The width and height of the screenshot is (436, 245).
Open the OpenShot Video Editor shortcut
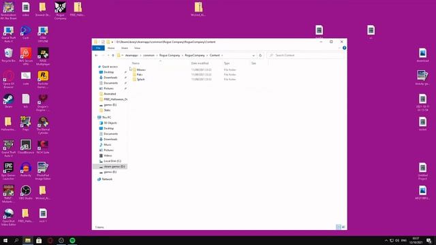tap(8, 217)
